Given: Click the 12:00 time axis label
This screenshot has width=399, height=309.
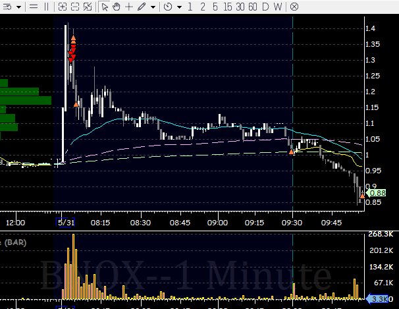Looking at the screenshot, I should pos(15,223).
